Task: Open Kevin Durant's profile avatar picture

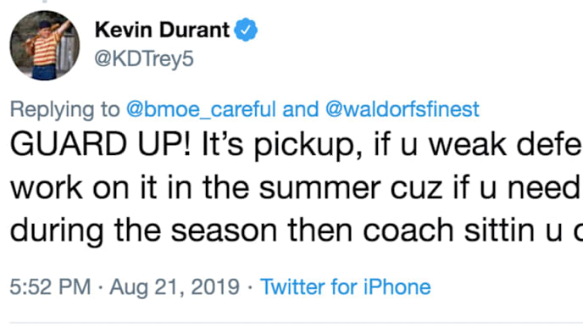Action: click(45, 46)
